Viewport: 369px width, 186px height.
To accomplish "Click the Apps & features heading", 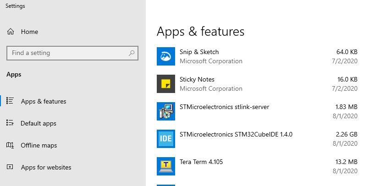I will (200, 32).
